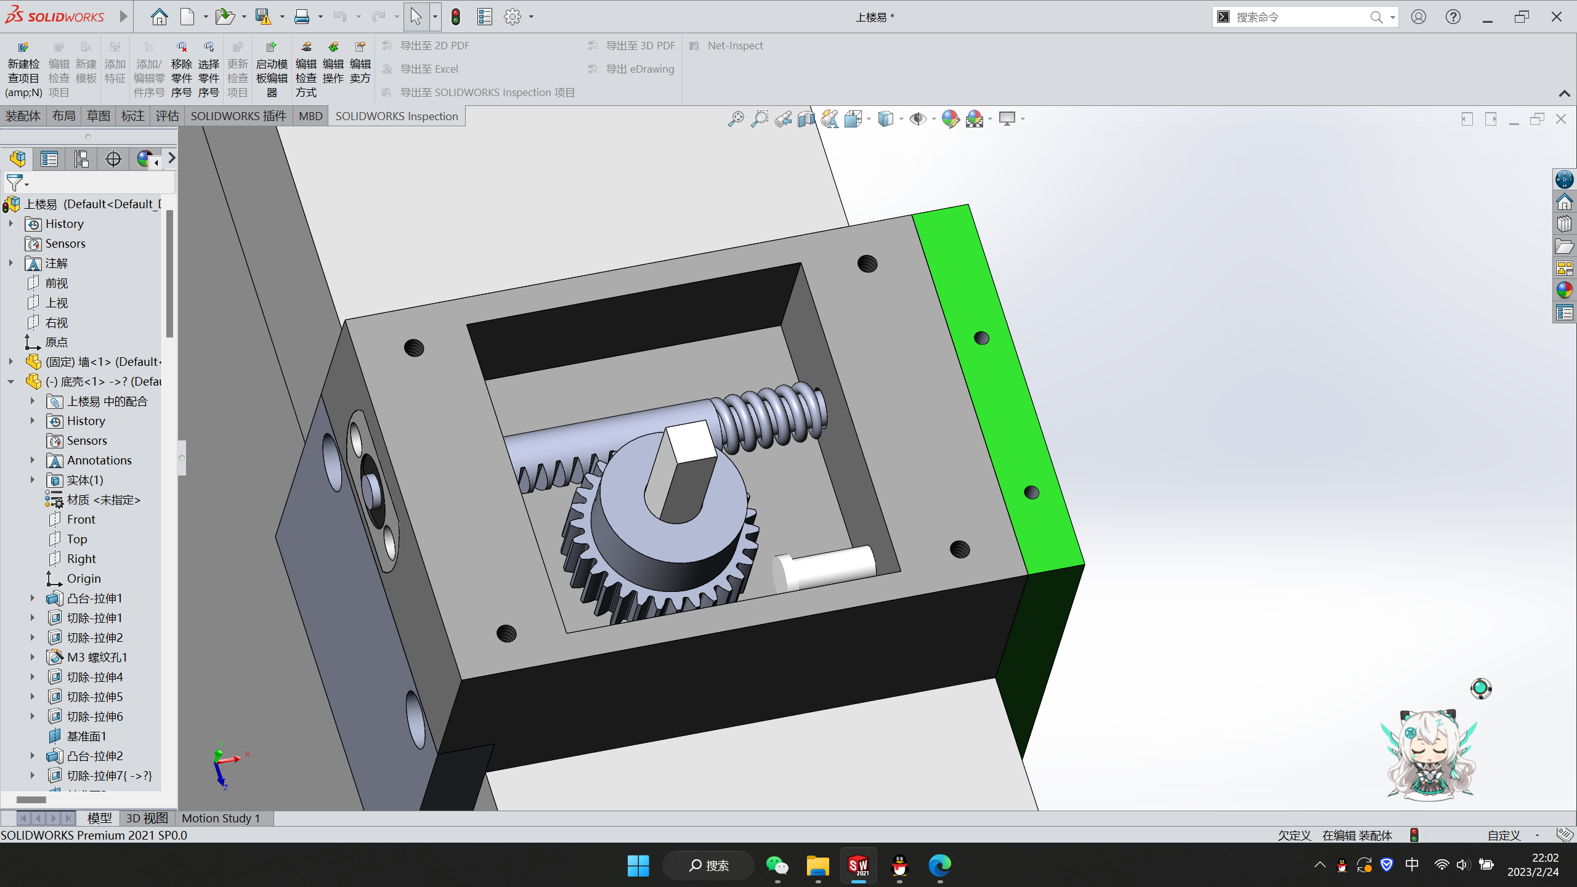Screen dimensions: 1577x887
Task: Click the 自定义 status bar text
Action: [x=1504, y=835]
